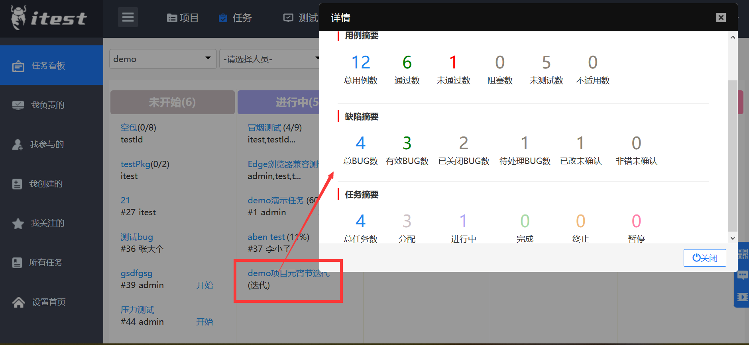Click the 任务 clipboard icon
The image size is (749, 345).
(223, 18)
